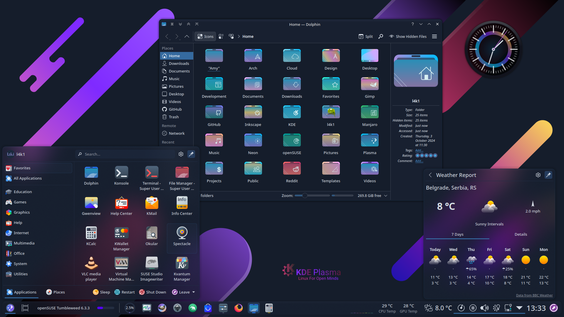Open Kvantum Manager
This screenshot has height=317, width=564.
(x=182, y=269)
